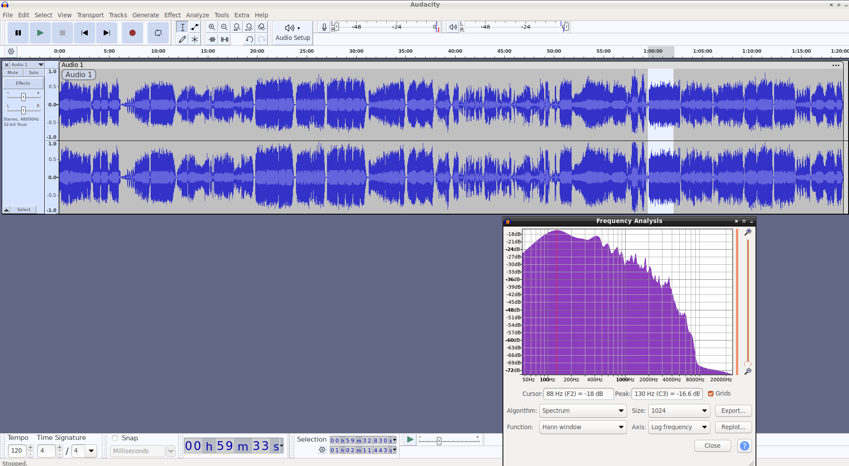Click the microphone record meter icon
The image size is (849, 466).
pos(324,27)
